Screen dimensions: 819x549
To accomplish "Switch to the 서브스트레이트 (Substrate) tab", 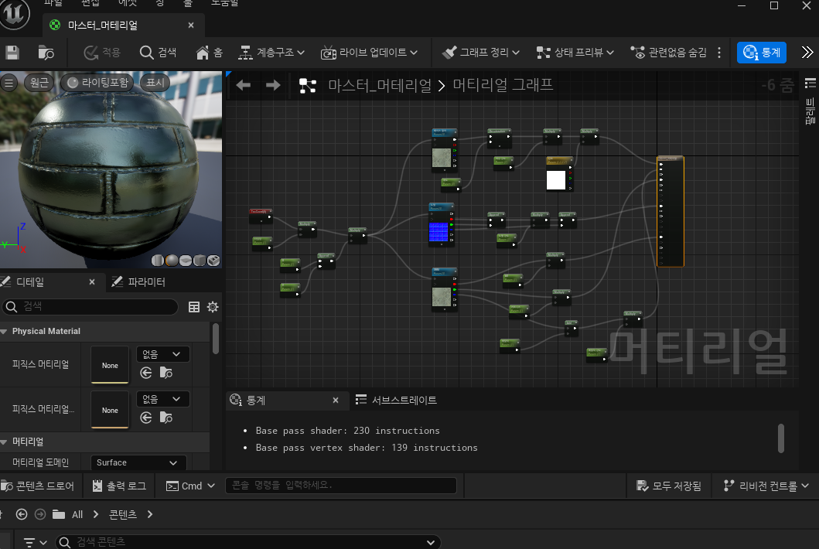I will [x=396, y=400].
